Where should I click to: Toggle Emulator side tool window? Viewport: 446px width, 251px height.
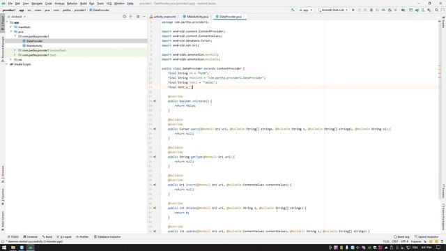(x=443, y=191)
